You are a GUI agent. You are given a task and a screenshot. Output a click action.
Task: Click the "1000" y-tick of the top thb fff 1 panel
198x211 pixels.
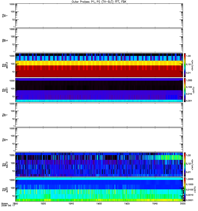click(12, 4)
